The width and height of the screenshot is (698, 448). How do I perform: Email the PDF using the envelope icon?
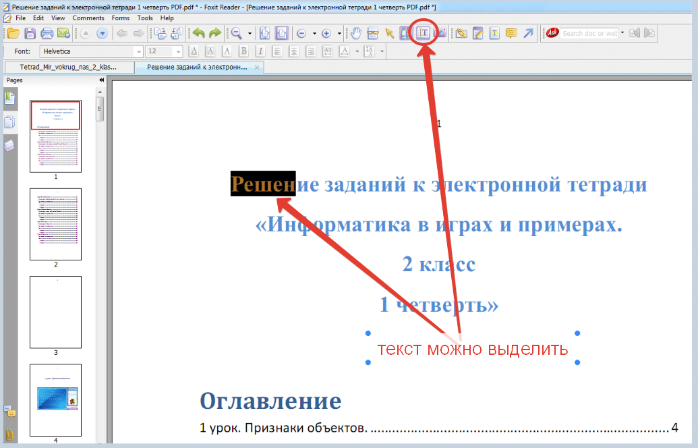click(65, 32)
